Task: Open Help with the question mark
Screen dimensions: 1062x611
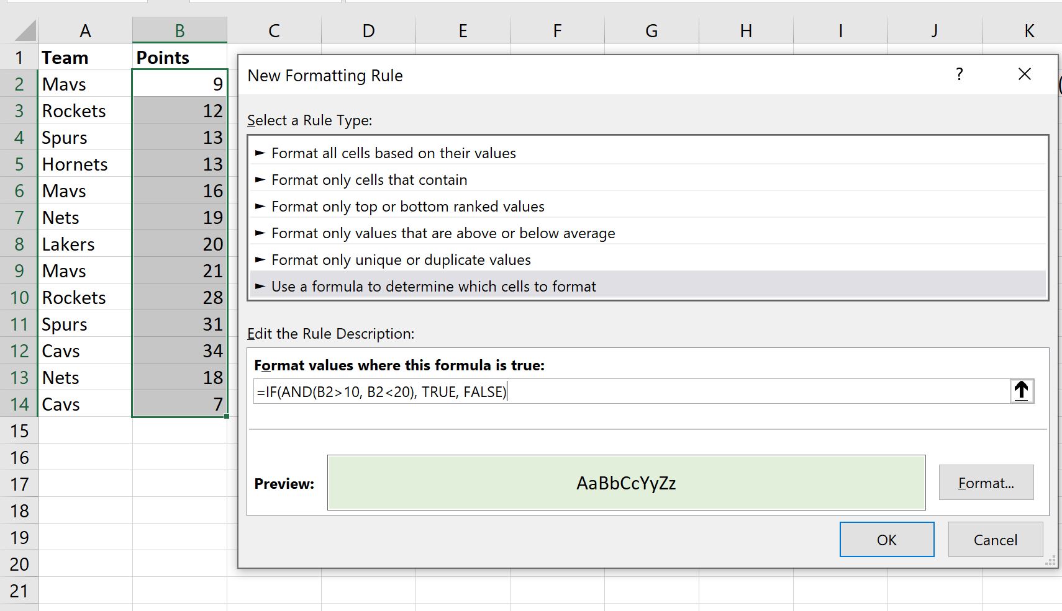Action: click(960, 74)
